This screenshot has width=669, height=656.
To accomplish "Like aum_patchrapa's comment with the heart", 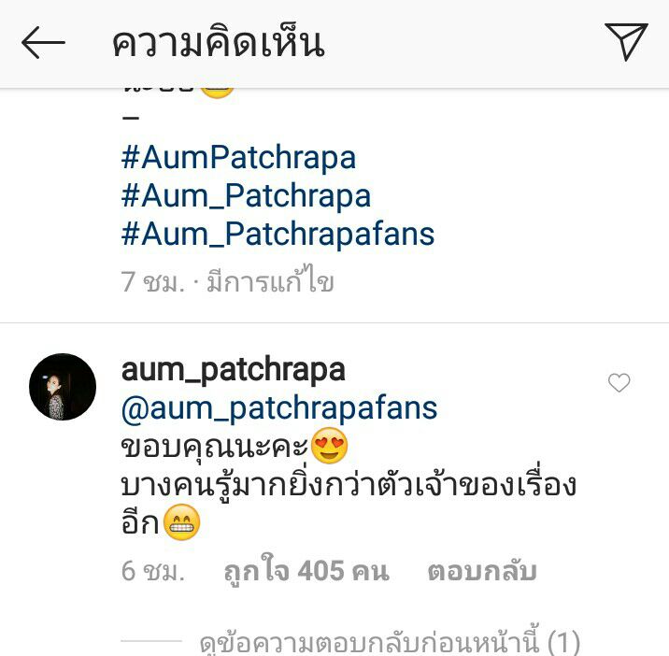I will tap(619, 382).
